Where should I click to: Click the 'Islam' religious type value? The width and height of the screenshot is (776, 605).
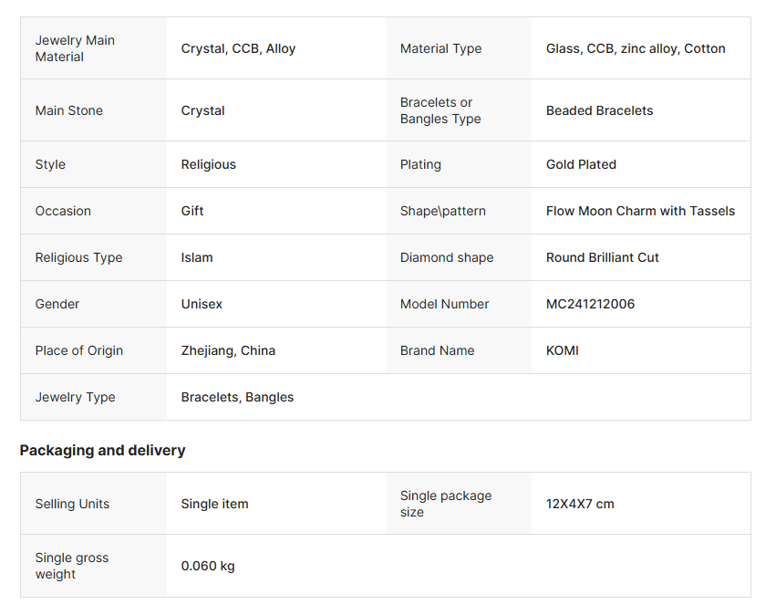(x=197, y=257)
